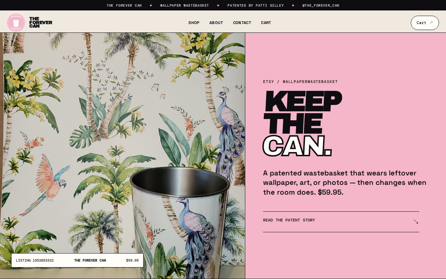Click the ETSY / WALLPAPERWASTEBASKET breadcrumb text
The height and width of the screenshot is (279, 446).
(x=300, y=82)
